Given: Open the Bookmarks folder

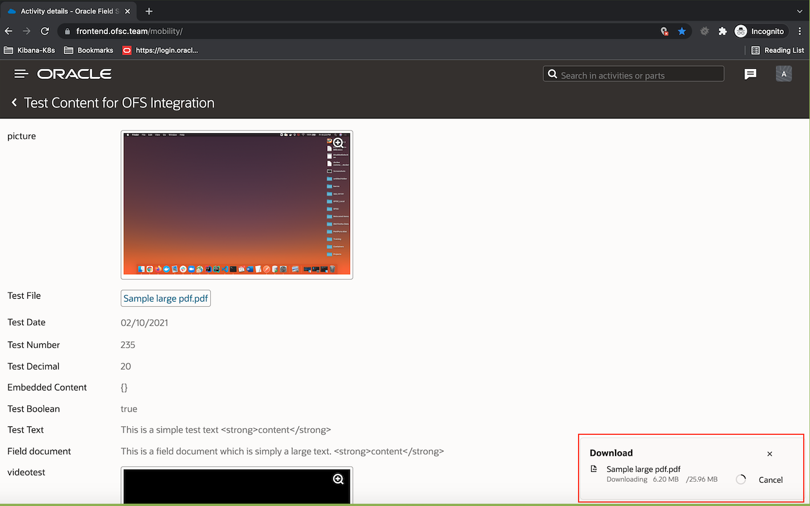Looking at the screenshot, I should pos(89,50).
